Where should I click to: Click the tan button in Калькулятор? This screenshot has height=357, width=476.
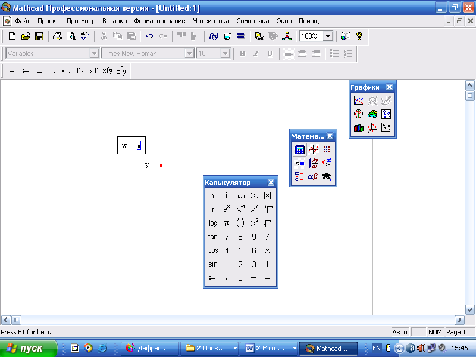pyautogui.click(x=213, y=237)
